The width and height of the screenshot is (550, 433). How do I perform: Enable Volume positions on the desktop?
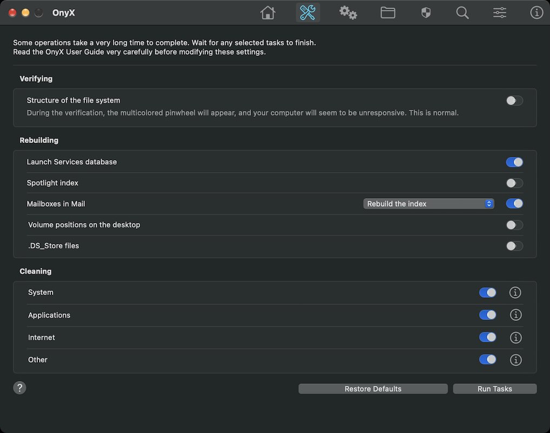point(514,225)
